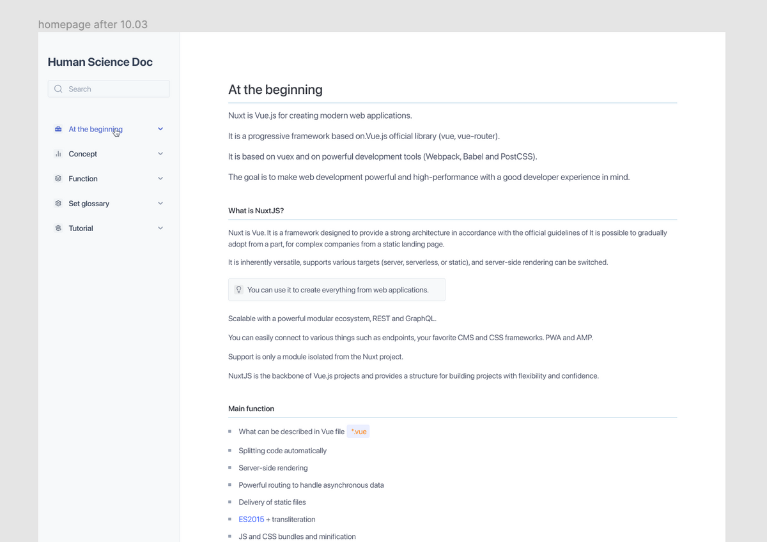Click the It is inherently versatile paragraph
The height and width of the screenshot is (542, 767).
(418, 262)
